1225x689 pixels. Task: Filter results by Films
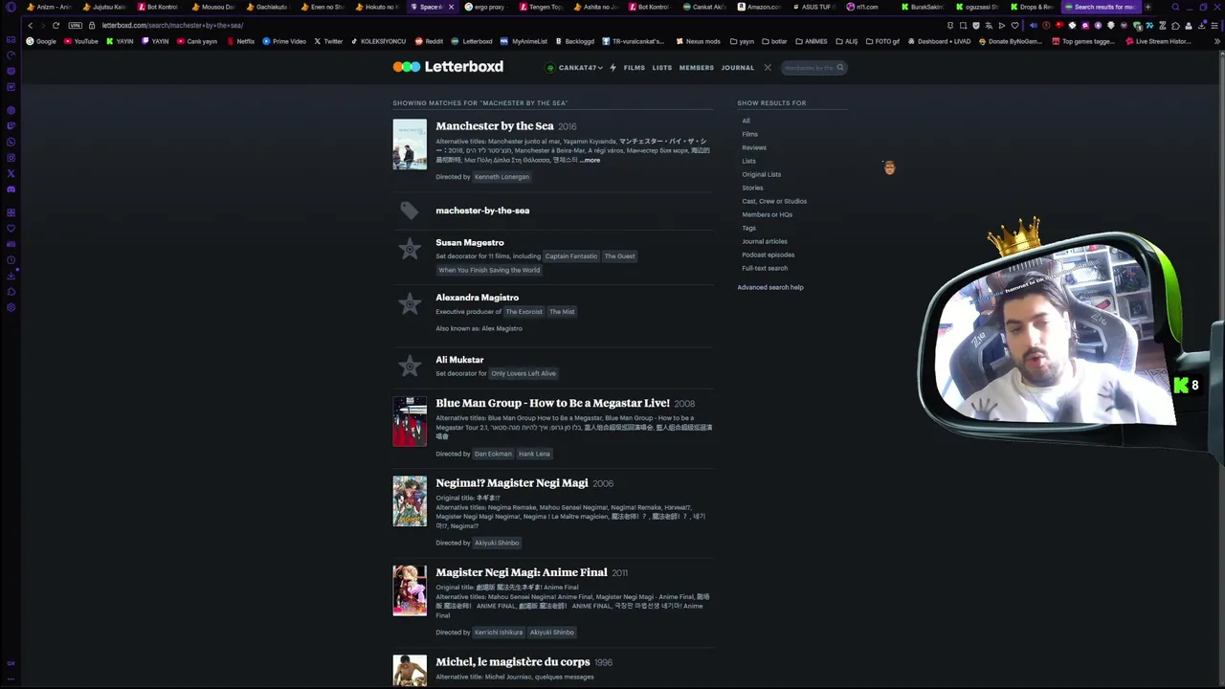(749, 135)
